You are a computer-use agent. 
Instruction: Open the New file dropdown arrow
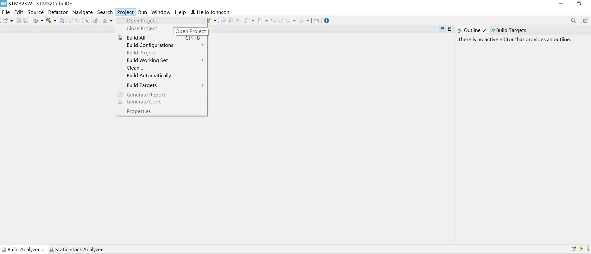point(12,21)
